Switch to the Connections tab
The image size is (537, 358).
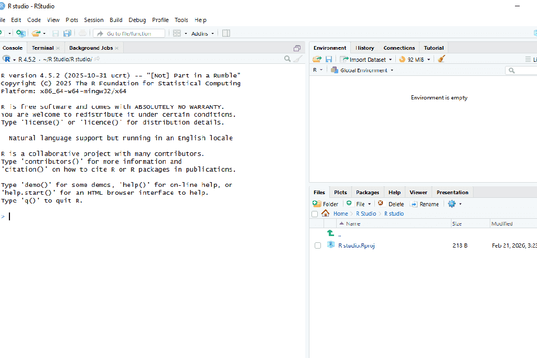click(399, 48)
